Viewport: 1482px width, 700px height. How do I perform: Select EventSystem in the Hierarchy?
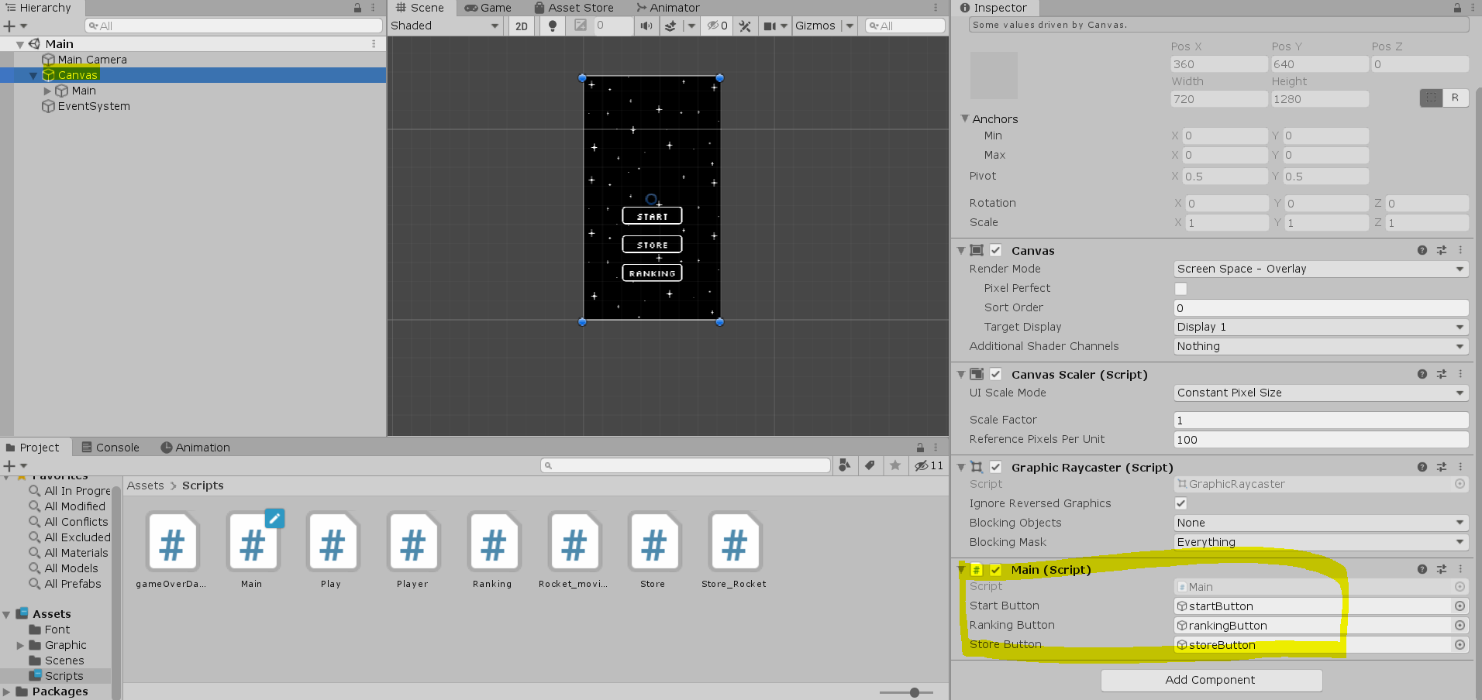94,106
